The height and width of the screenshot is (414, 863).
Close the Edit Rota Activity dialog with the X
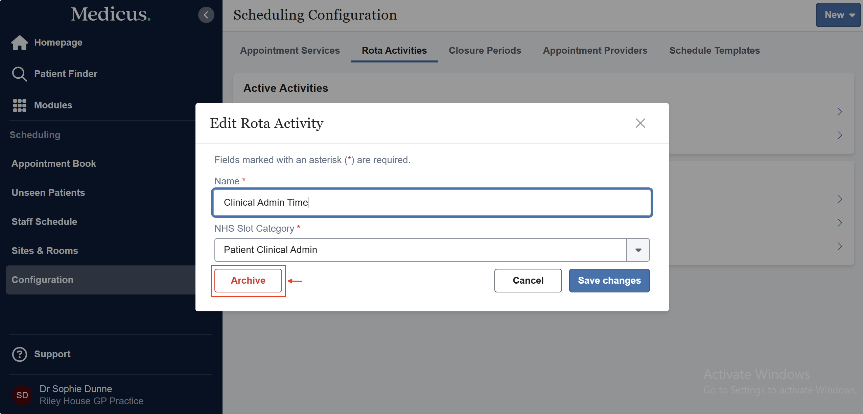640,123
